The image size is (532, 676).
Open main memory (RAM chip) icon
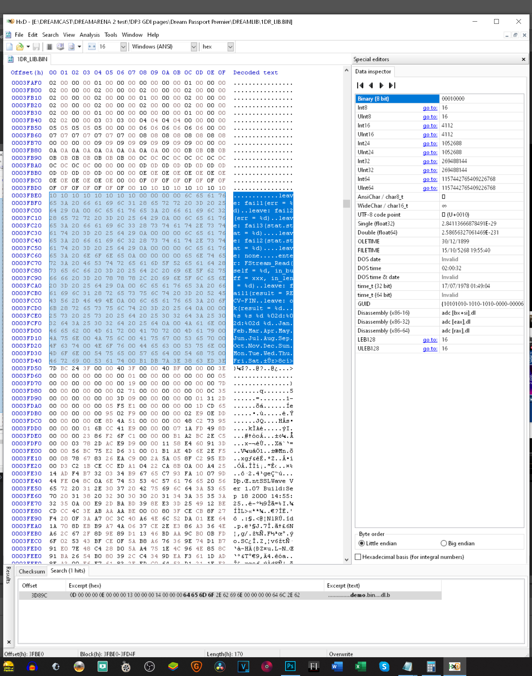49,47
